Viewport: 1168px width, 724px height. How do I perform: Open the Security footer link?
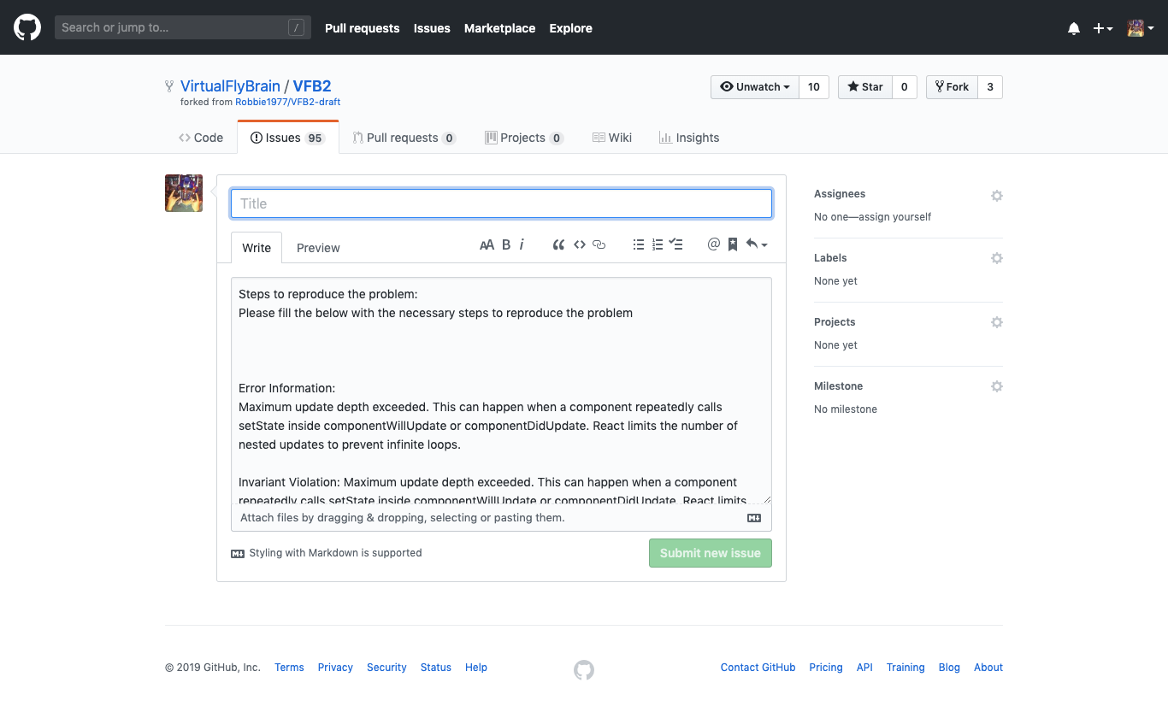[x=386, y=668]
